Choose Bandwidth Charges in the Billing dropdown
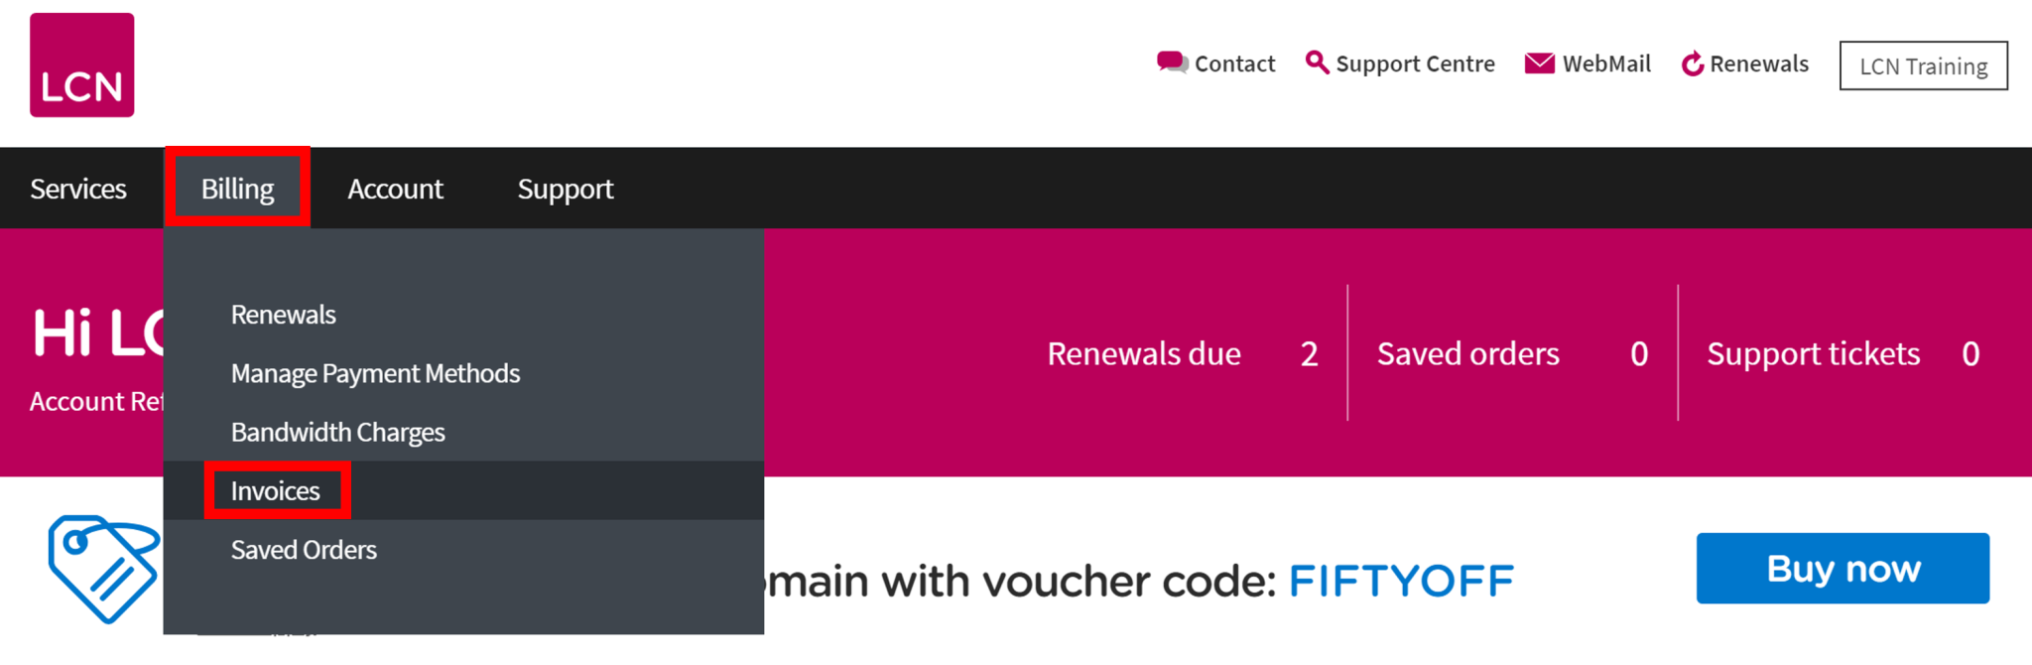2032x665 pixels. (337, 431)
